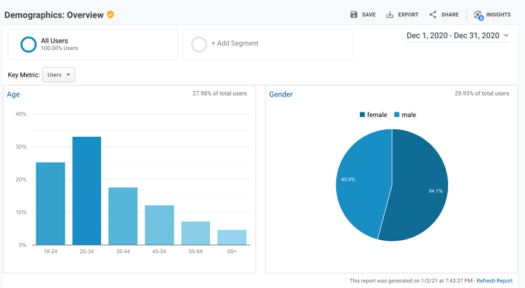Click the 100.00% Users text
This screenshot has height=288, width=525.
[59, 48]
